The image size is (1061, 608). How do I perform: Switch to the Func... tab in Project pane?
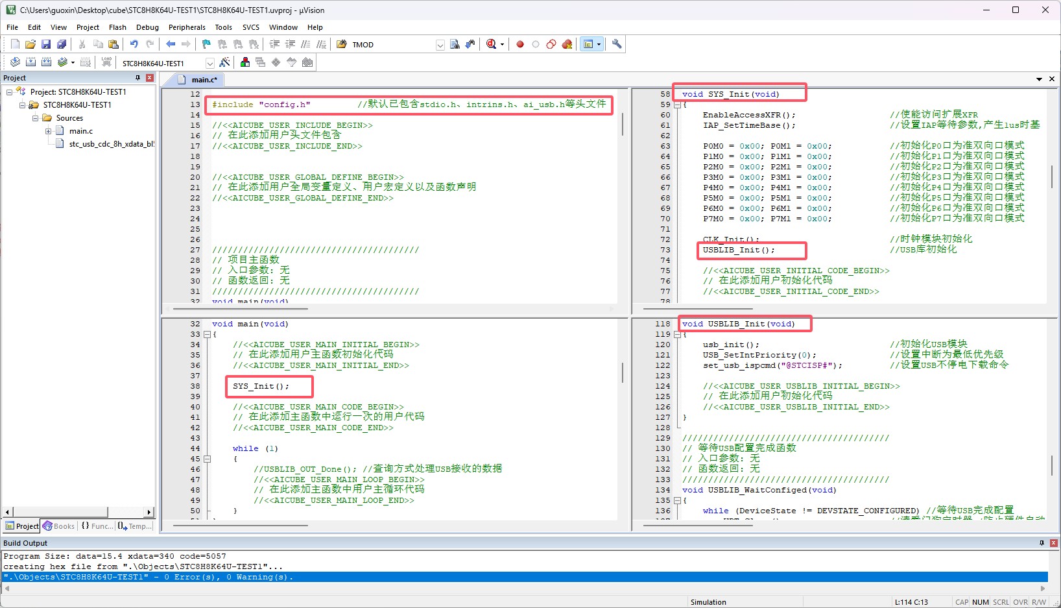(97, 526)
